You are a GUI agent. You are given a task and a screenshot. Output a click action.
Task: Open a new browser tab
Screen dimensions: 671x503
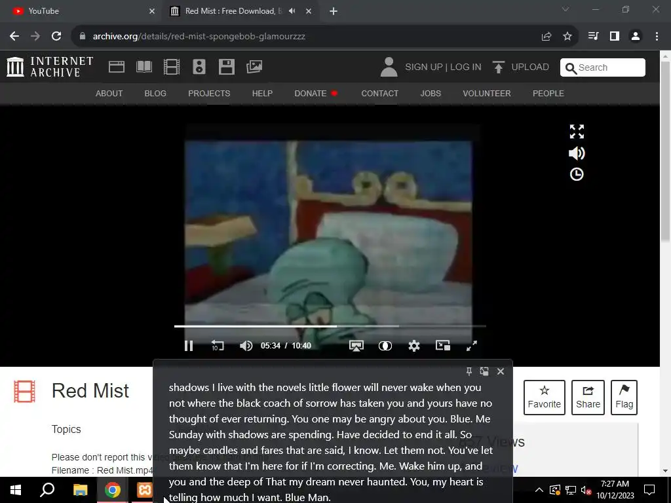[334, 11]
